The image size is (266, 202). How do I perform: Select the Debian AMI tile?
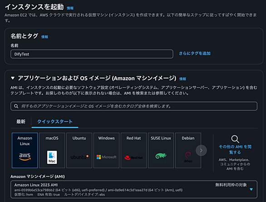[x=188, y=150]
